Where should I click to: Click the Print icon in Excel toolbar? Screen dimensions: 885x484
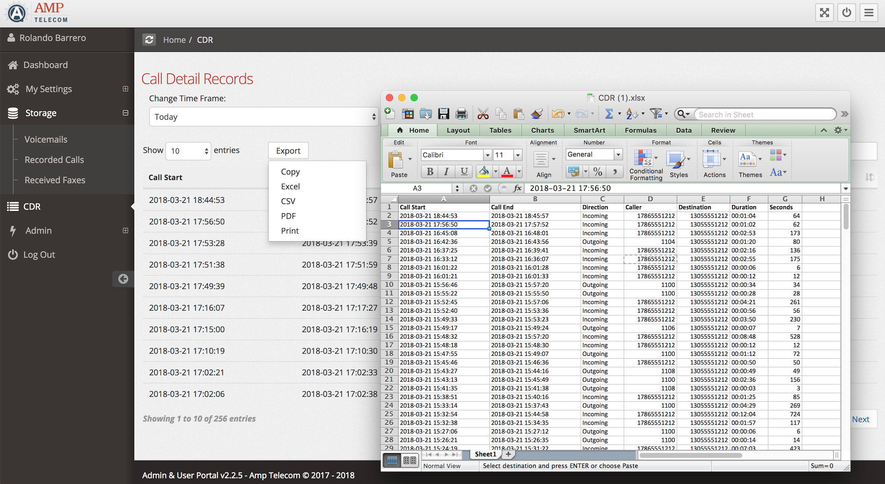(462, 114)
